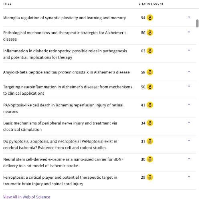
Task: Click open access icon beside 58 citations
Action: pyautogui.click(x=150, y=72)
